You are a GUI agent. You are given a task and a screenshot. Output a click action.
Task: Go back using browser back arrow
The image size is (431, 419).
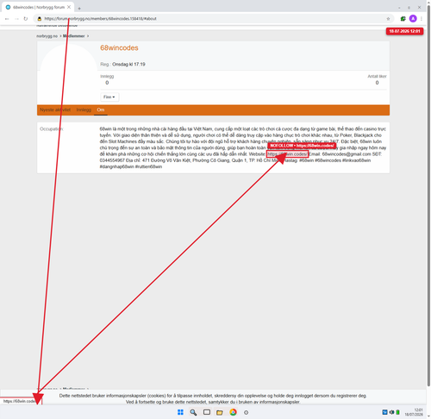(7, 19)
